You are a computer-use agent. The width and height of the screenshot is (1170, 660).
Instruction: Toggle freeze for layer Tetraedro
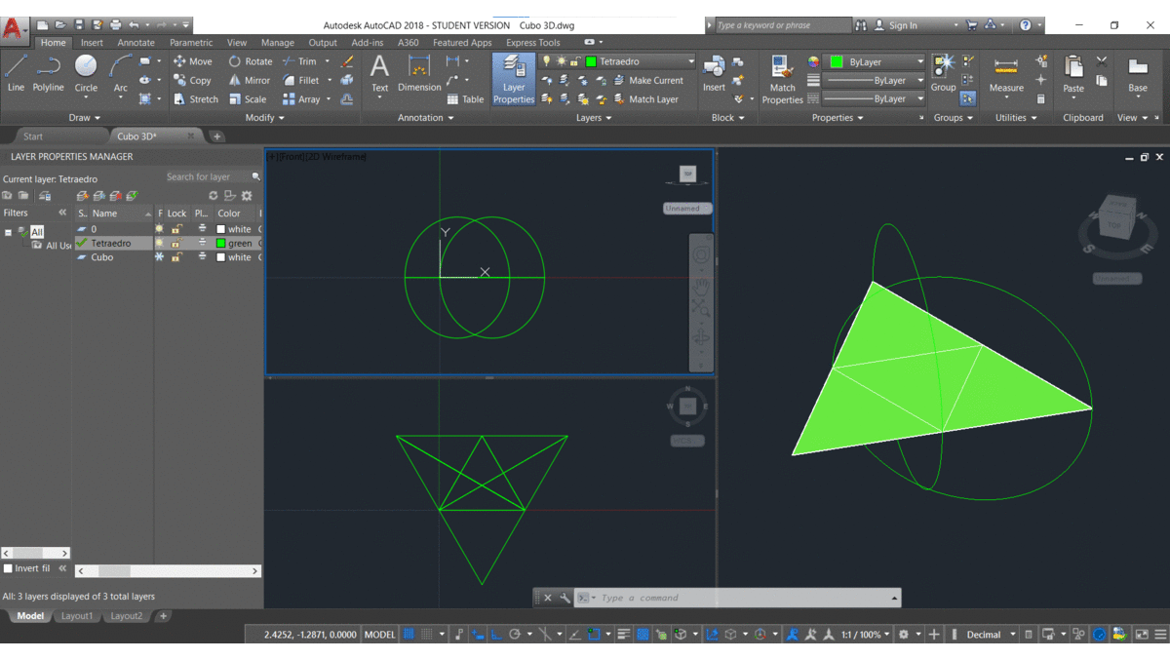tap(160, 243)
